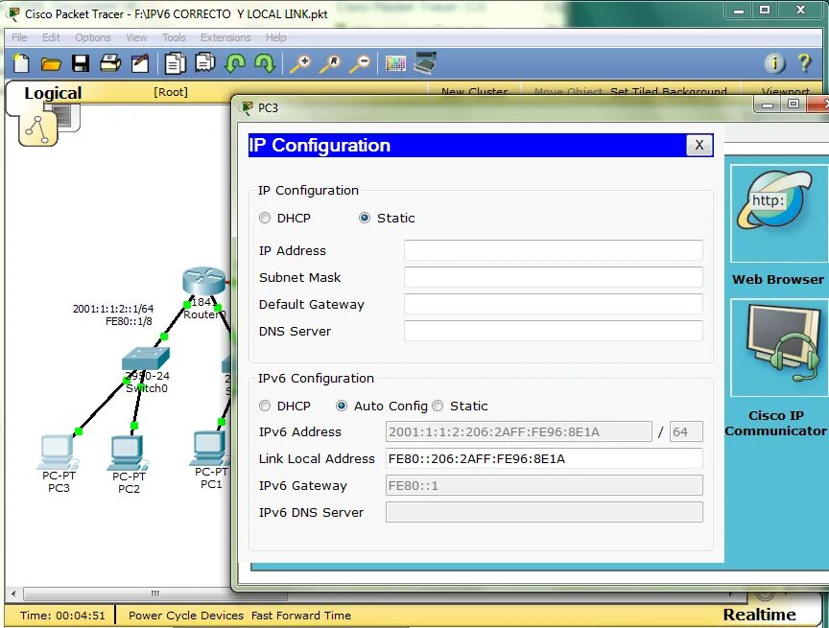Click the logical workspace navigation icon
Screen dimensions: 829x628
37,129
